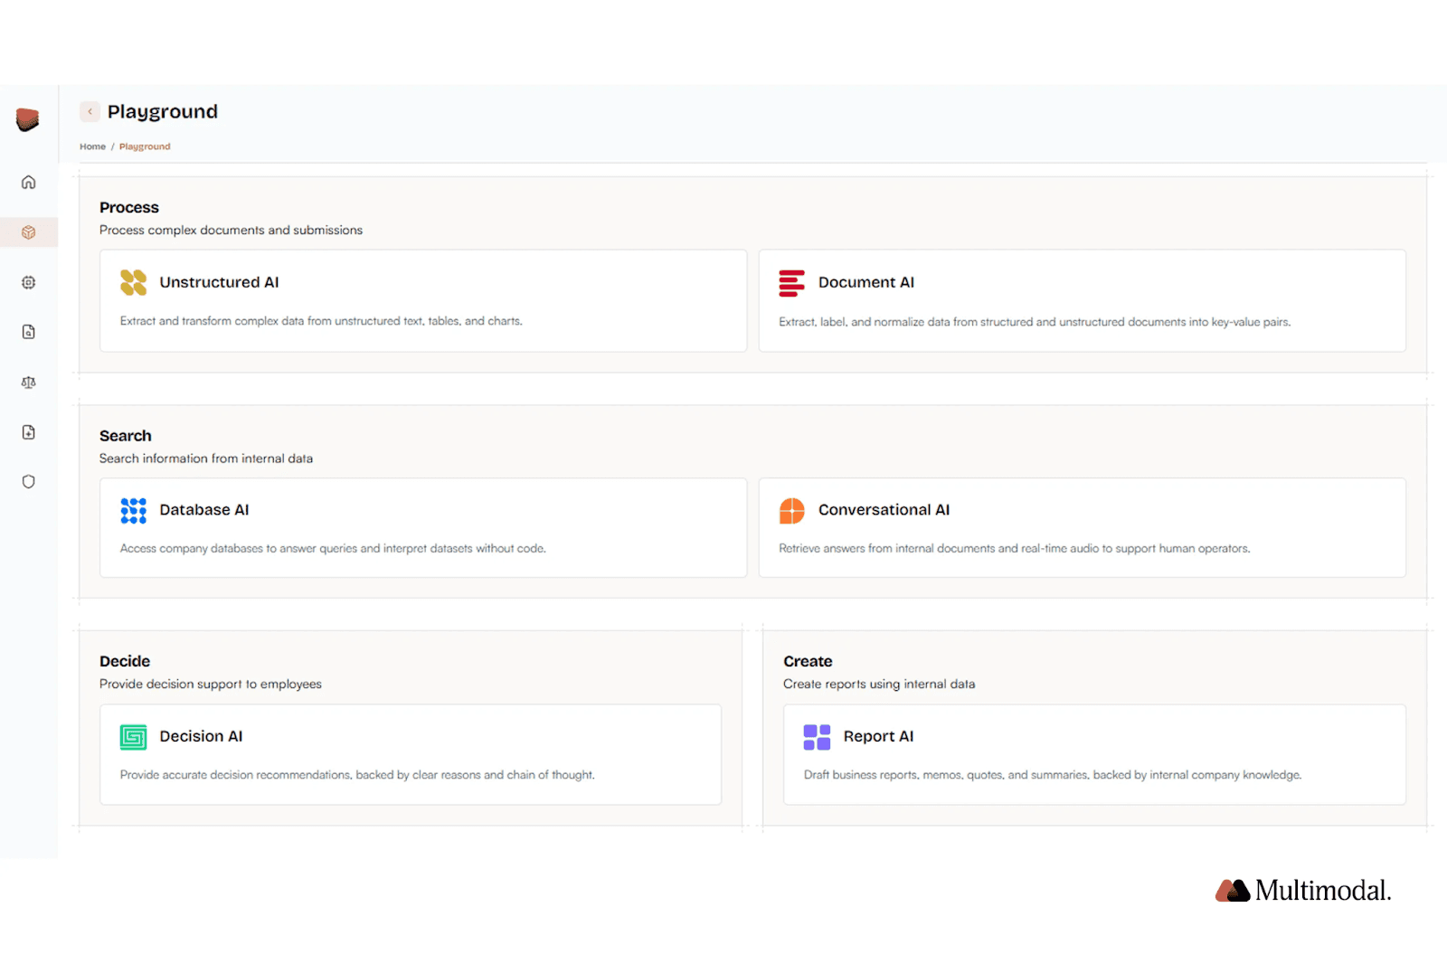Click the document search icon in the sidebar
This screenshot has width=1447, height=964.
click(29, 332)
